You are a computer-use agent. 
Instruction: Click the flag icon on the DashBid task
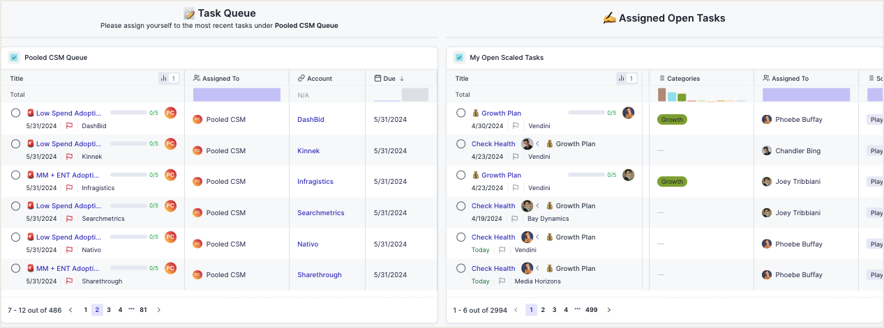69,126
